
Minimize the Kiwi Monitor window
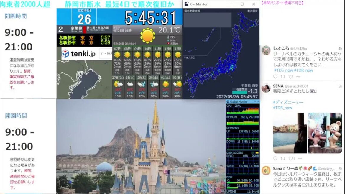click(231, 4)
